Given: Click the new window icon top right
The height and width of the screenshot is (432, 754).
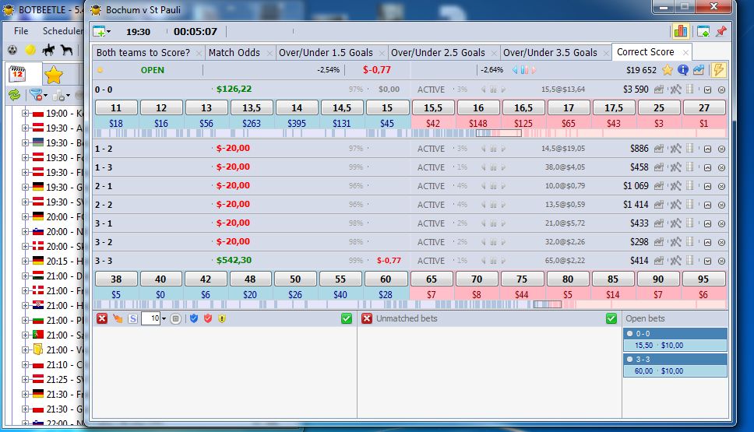Looking at the screenshot, I should pyautogui.click(x=703, y=32).
